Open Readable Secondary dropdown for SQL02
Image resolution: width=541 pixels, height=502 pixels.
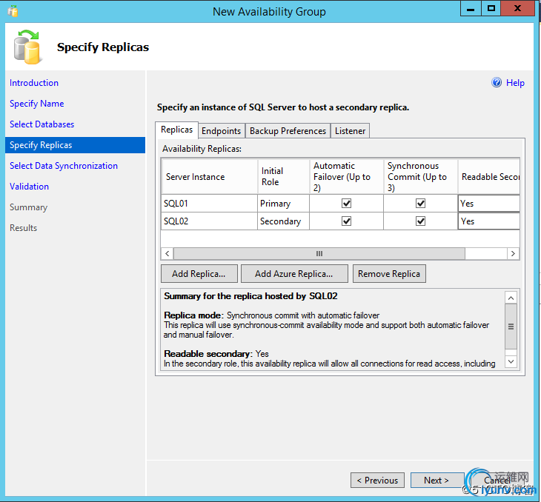point(489,221)
